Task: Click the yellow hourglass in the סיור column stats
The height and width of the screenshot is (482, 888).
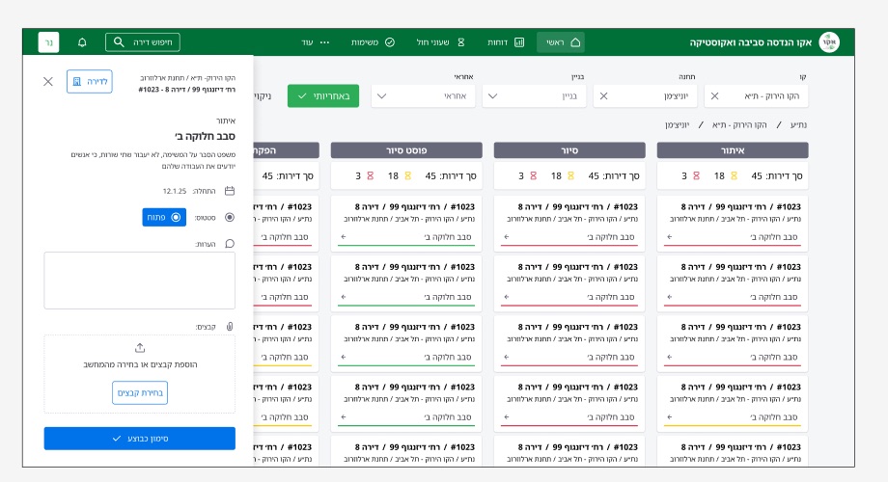Action: [570, 176]
